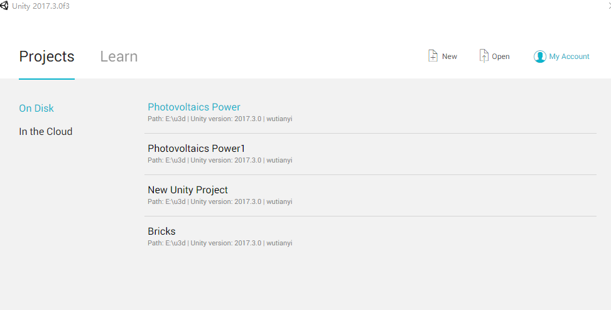611x310 pixels.
Task: Open the Bricks project
Action: (x=161, y=232)
